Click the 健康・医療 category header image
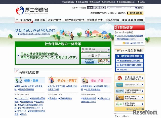The width and height of the screenshot is (161, 118). click(30, 81)
